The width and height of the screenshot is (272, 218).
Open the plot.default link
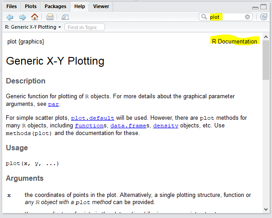coord(92,118)
